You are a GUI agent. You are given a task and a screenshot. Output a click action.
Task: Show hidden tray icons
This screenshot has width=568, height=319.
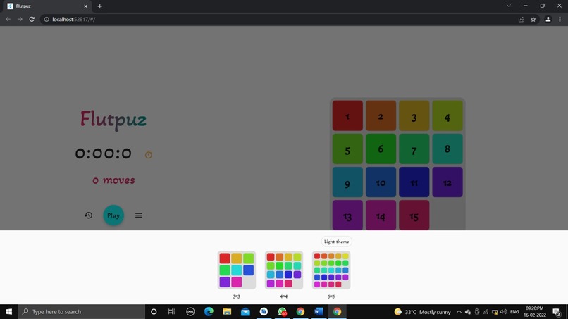coord(459,312)
